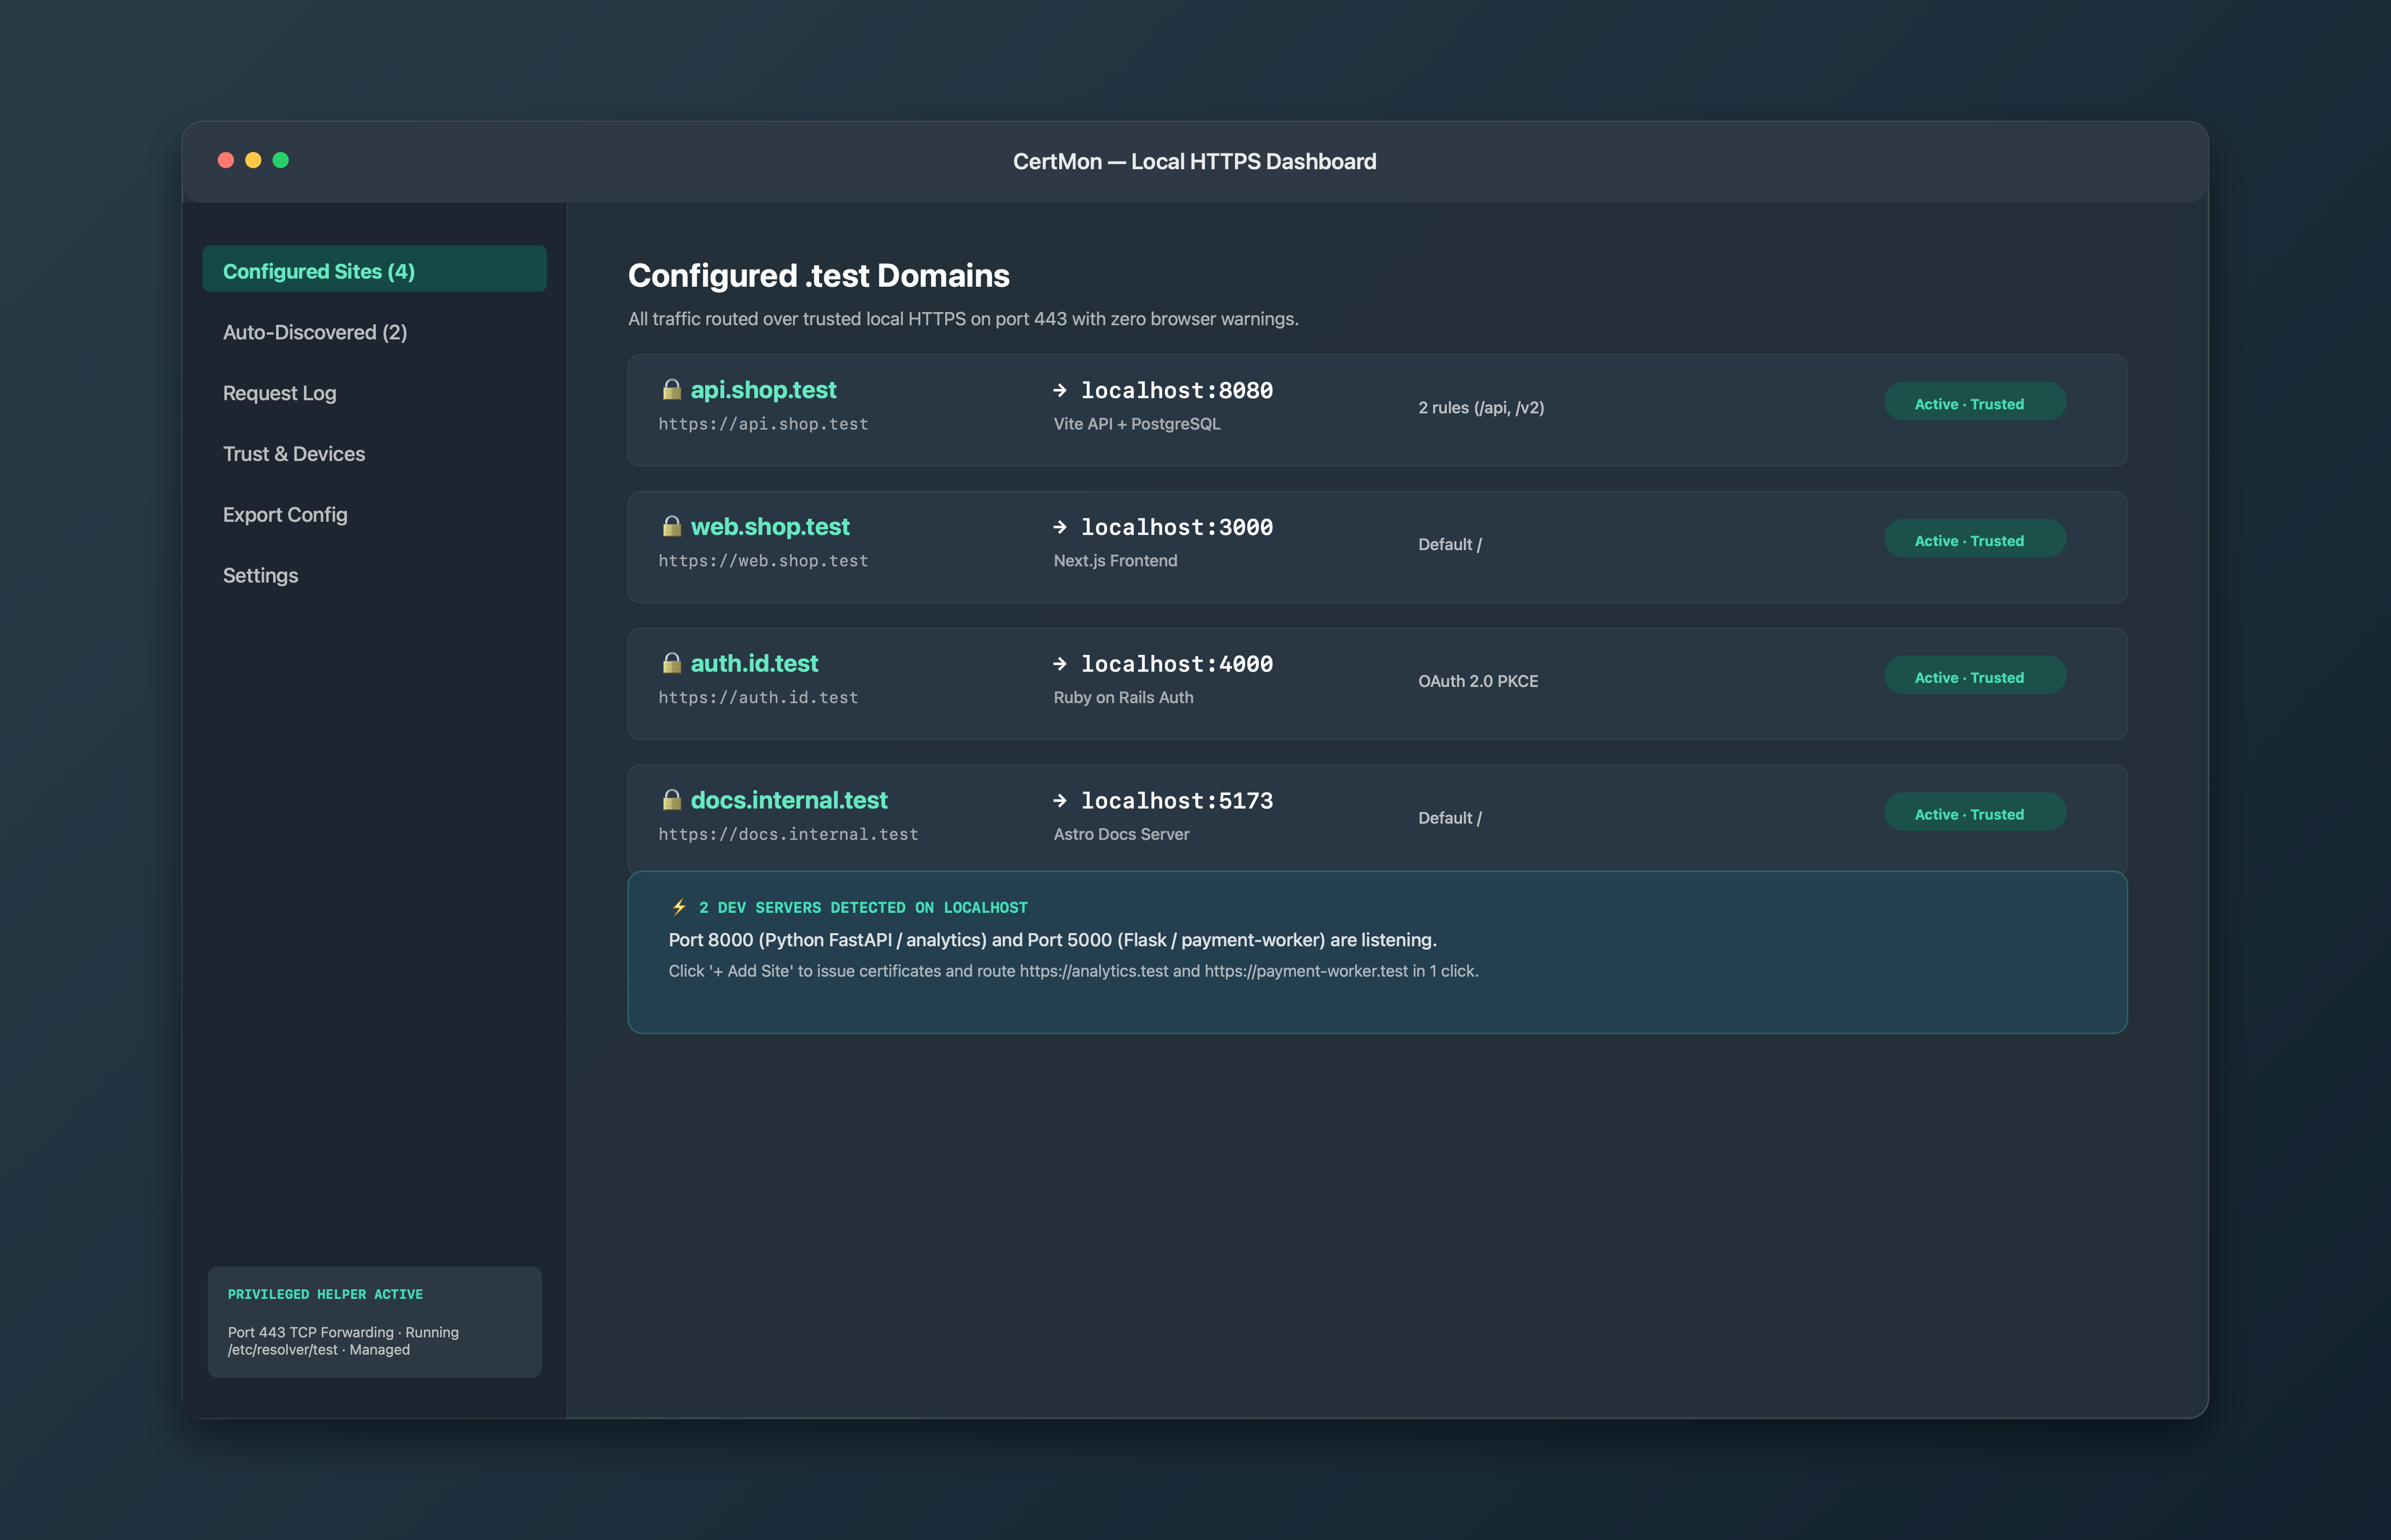Click the 'Port 8000 (Python FastAPI / analytics)' line
Image resolution: width=2391 pixels, height=1540 pixels.
pyautogui.click(x=1052, y=940)
